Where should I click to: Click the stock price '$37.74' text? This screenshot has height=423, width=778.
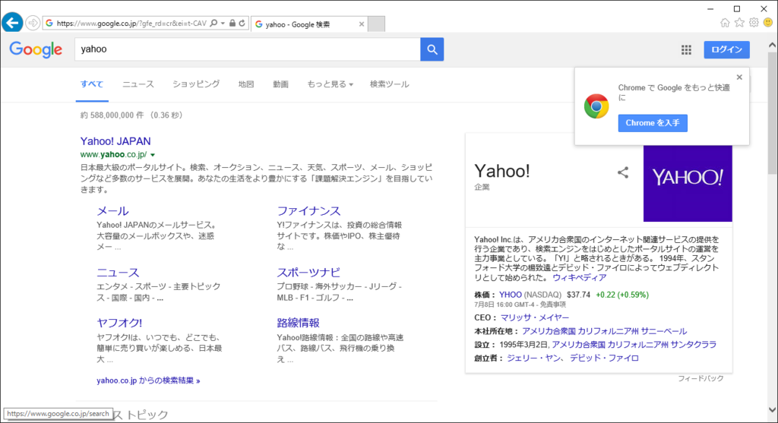(x=578, y=295)
